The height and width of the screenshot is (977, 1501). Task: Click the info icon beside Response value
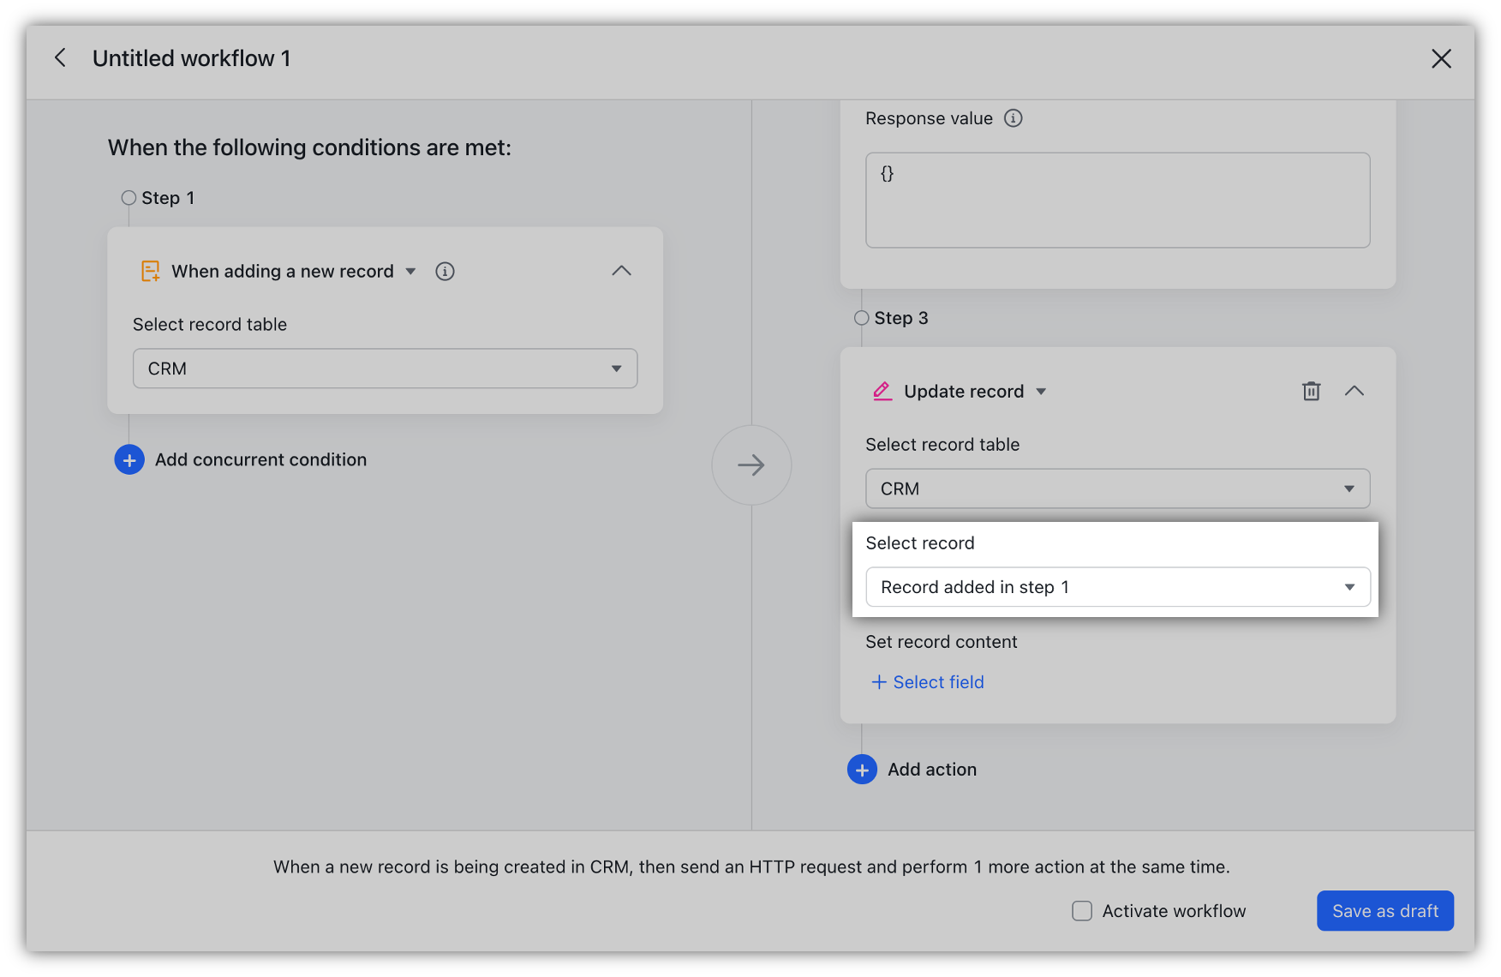(1013, 118)
